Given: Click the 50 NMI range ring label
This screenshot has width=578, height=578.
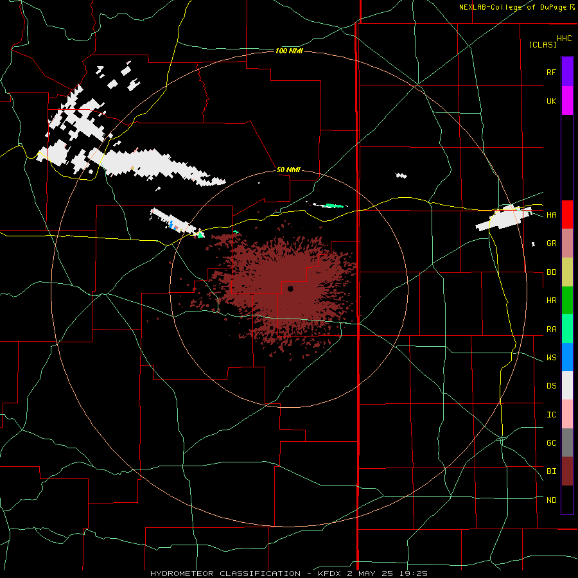Looking at the screenshot, I should click(288, 170).
